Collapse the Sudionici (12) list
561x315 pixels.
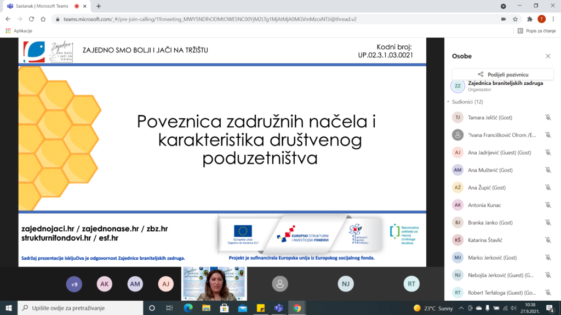[x=448, y=102]
